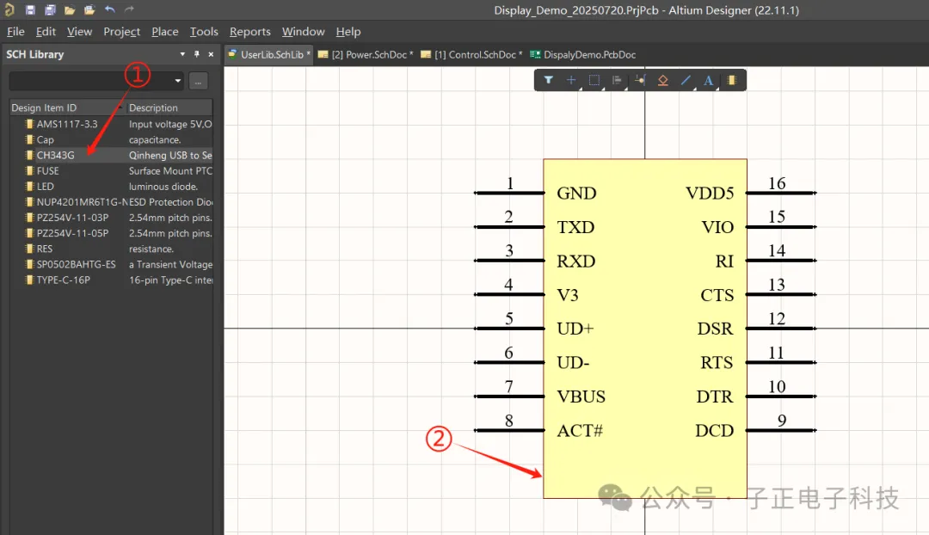Click the ellipsis button beside the filter
929x535 pixels.
(x=199, y=81)
